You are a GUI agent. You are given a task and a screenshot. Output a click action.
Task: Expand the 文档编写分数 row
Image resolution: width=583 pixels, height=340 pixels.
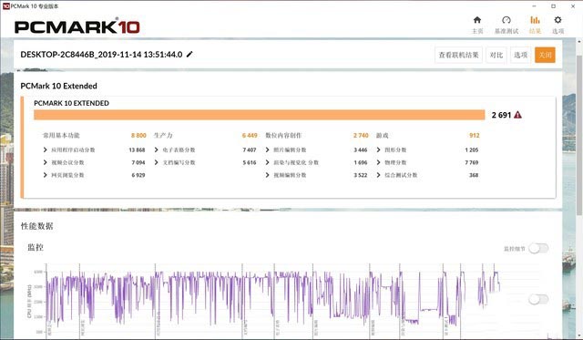157,162
